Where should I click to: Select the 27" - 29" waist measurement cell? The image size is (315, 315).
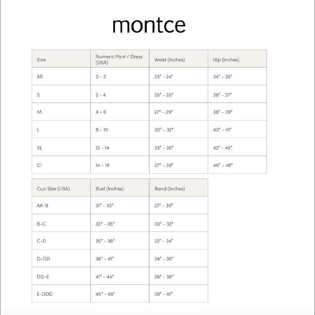point(163,112)
